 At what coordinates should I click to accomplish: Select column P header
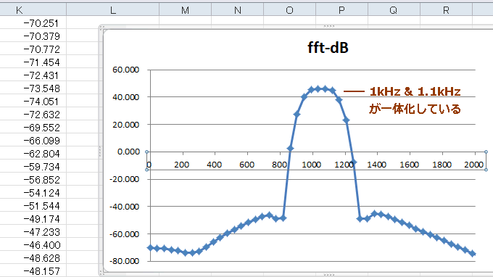click(341, 9)
